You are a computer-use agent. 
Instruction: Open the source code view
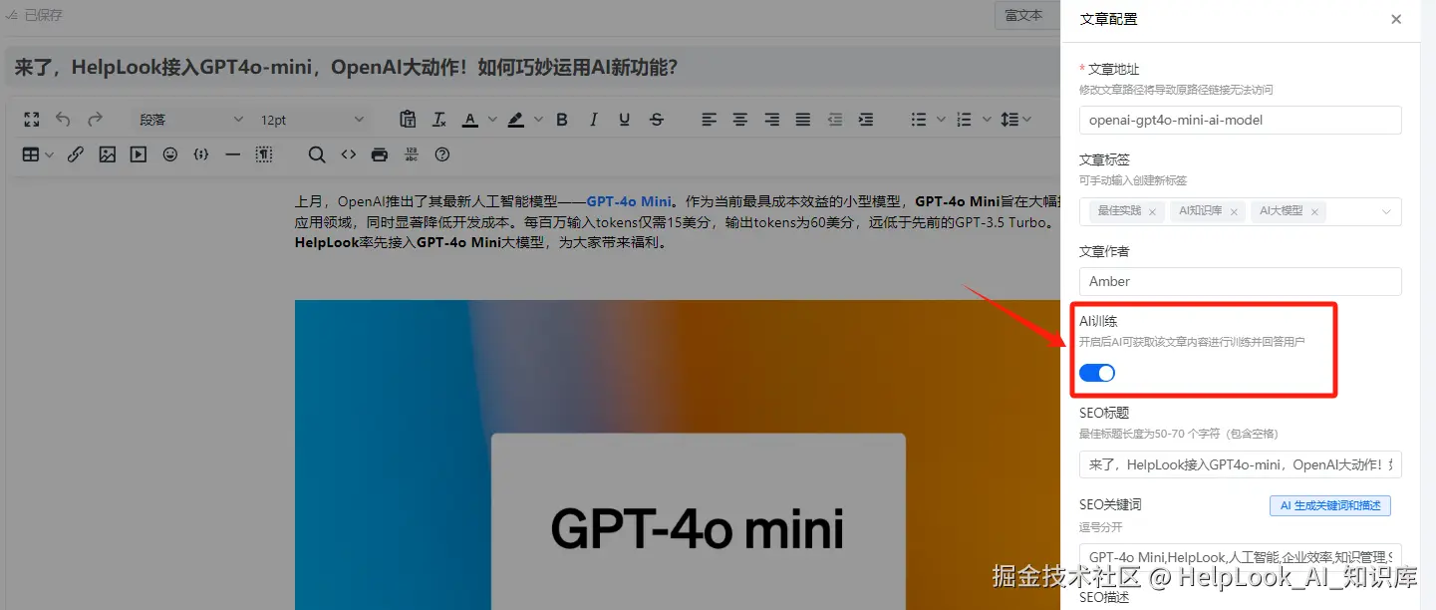(x=348, y=154)
